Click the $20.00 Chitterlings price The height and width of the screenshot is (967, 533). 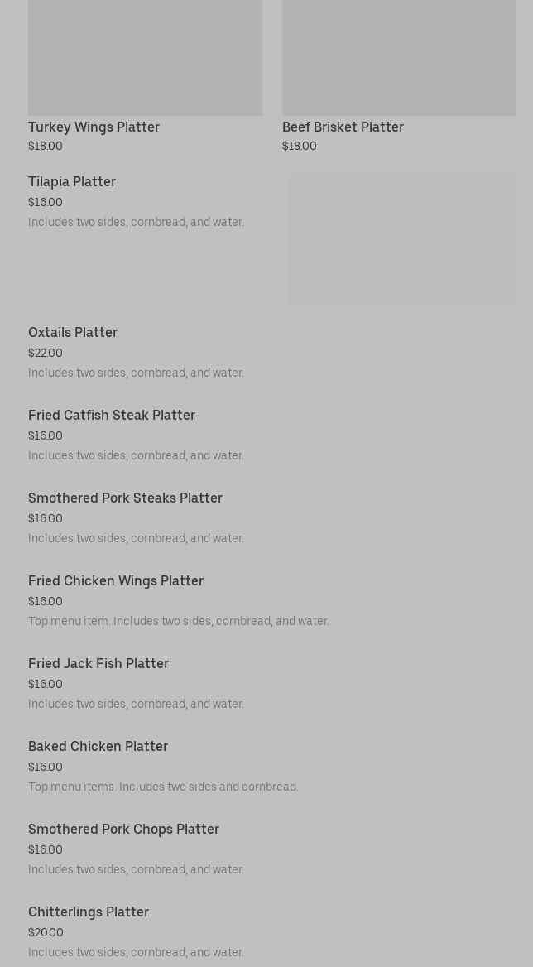pos(46,932)
